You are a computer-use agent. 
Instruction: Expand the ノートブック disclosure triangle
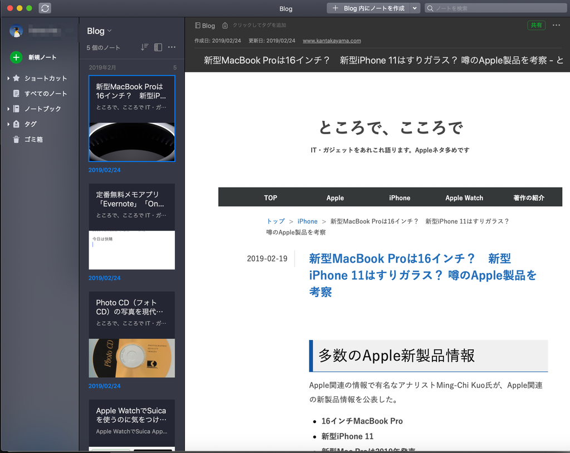8,109
